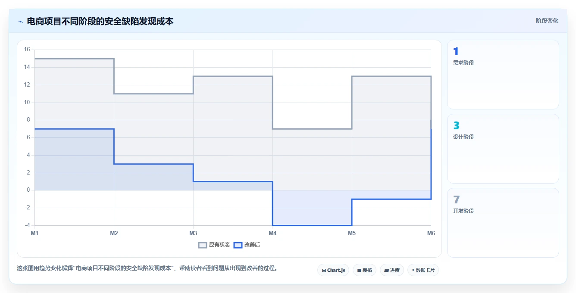The height and width of the screenshot is (293, 576).
Task: Click the blue 改善后 legend swatch
Action: 238,245
